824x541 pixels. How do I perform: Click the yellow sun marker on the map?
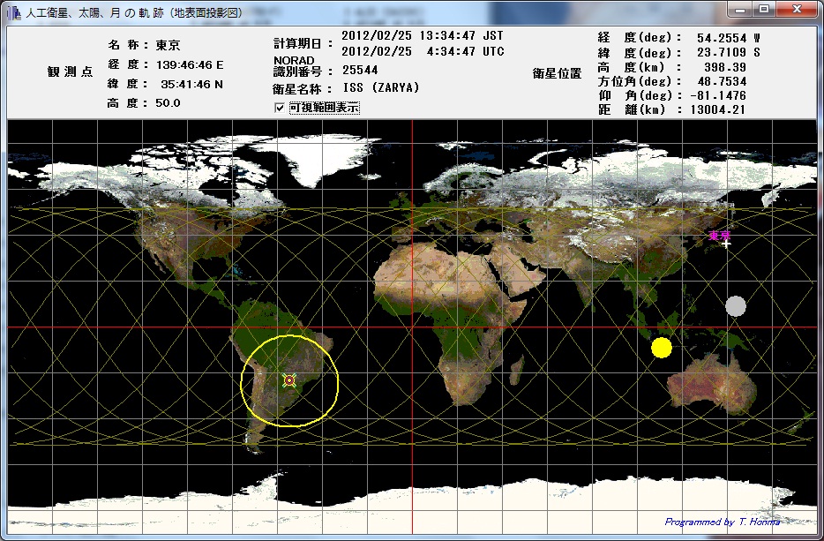click(x=661, y=348)
